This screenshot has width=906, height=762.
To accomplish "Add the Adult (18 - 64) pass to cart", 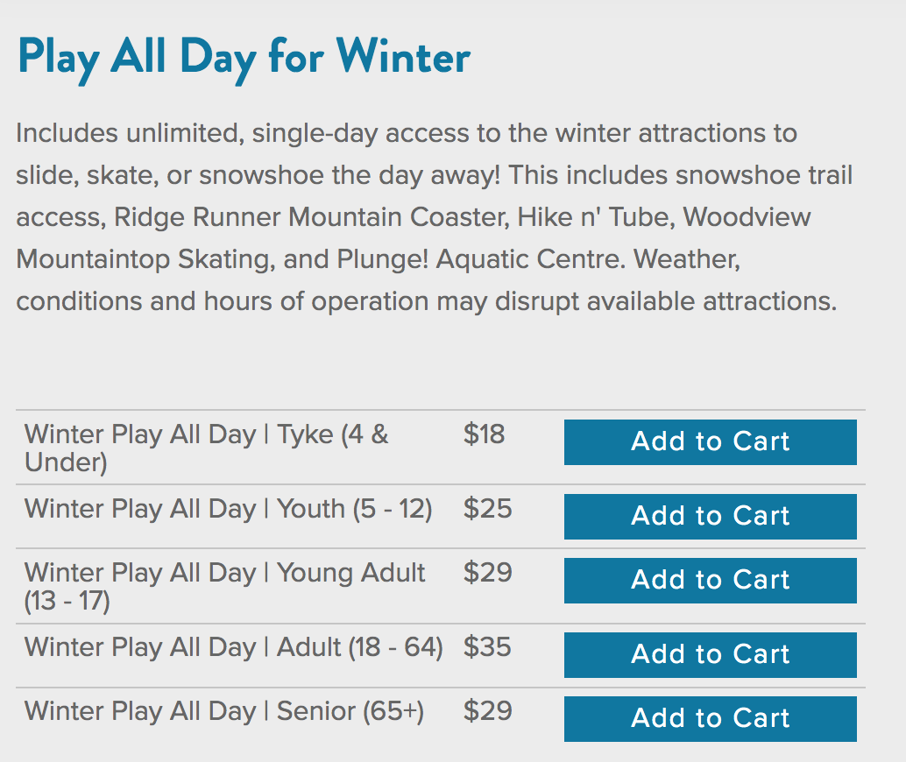I will coord(710,655).
